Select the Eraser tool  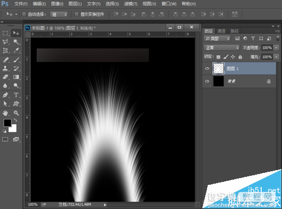click(x=5, y=77)
